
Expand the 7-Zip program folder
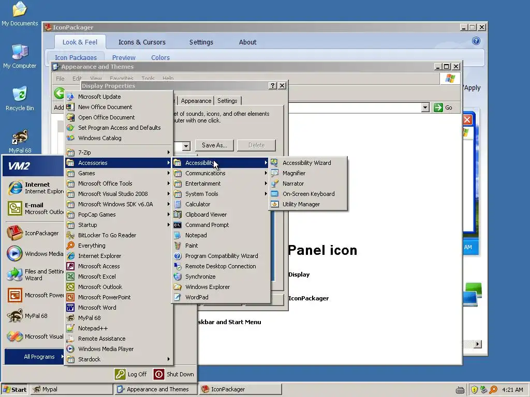tap(119, 152)
